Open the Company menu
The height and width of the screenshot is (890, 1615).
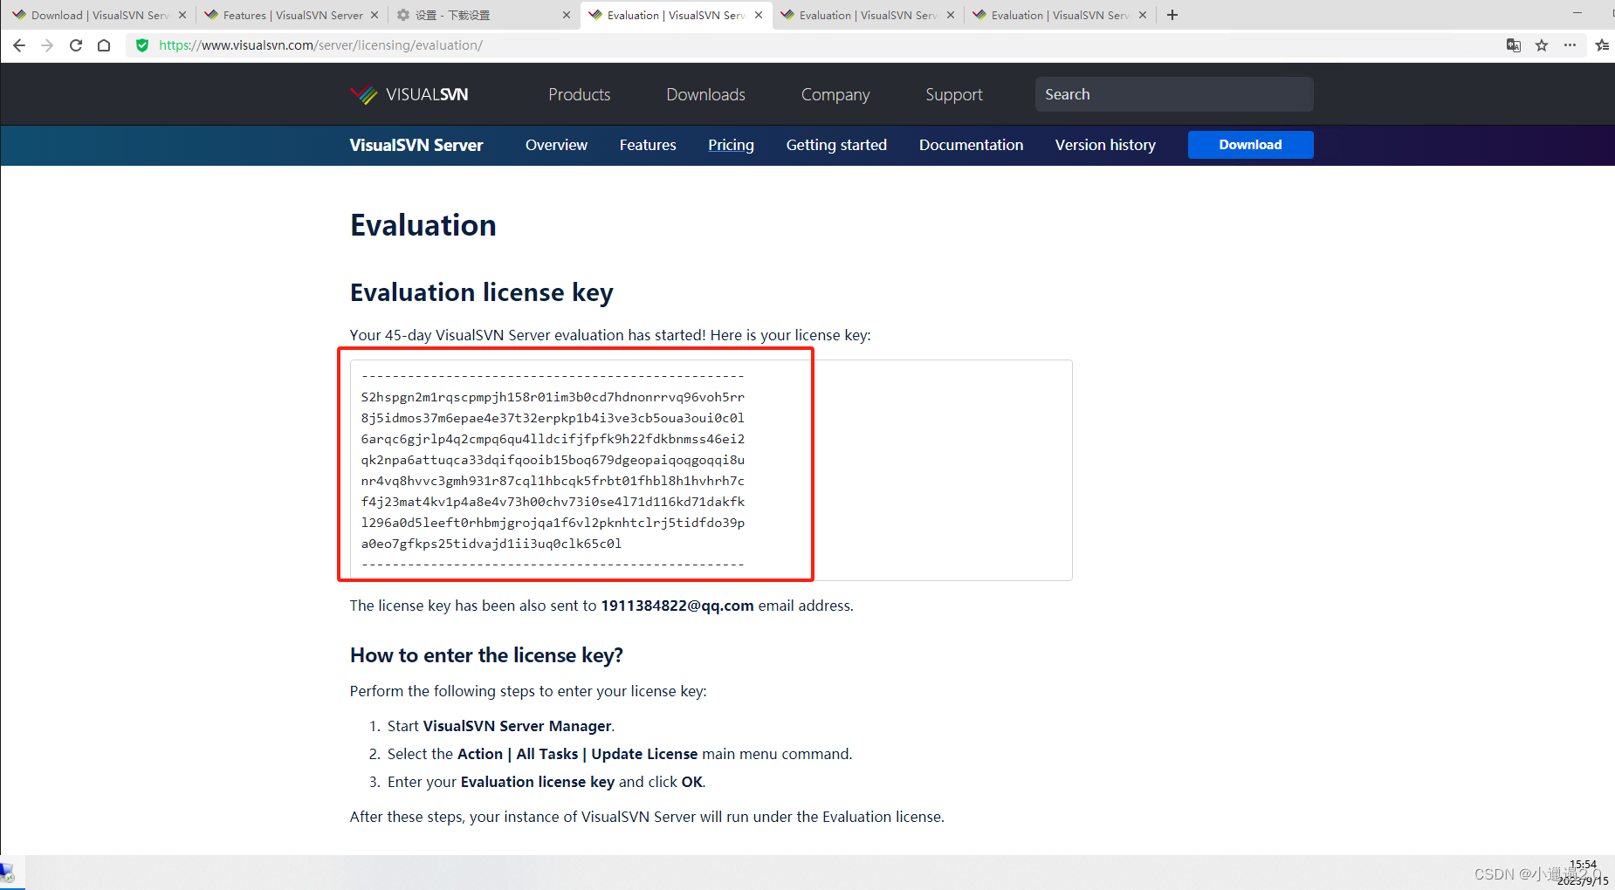point(835,94)
